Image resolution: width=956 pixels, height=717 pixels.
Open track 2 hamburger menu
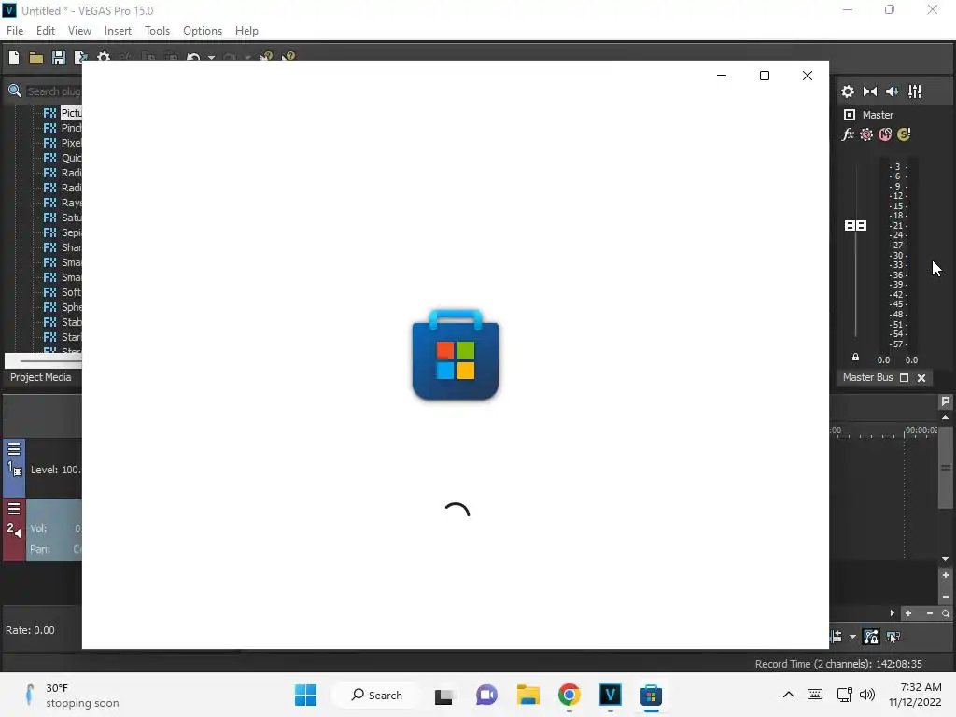point(14,509)
